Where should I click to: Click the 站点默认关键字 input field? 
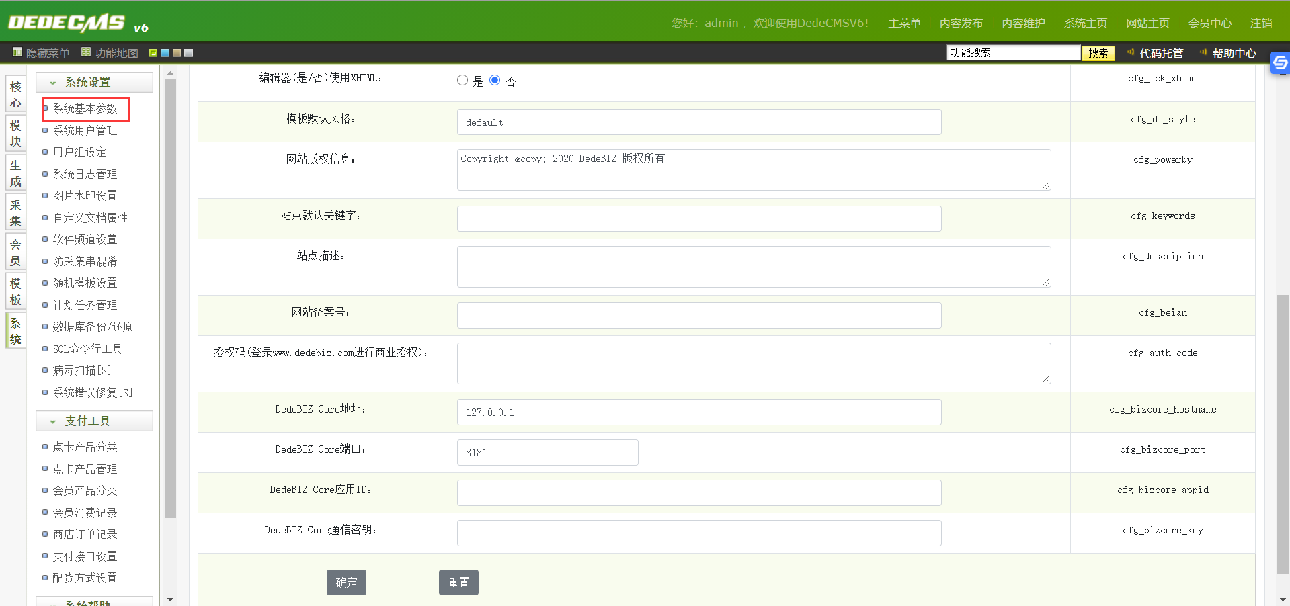[699, 218]
